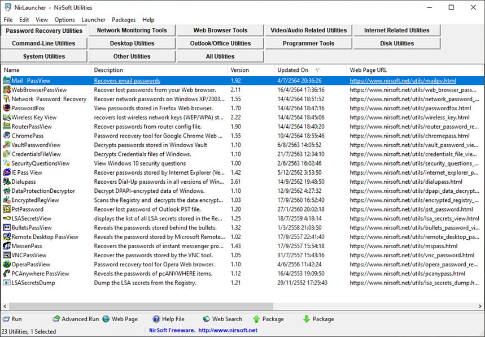485x337 pixels.
Task: Select the PasswordFox icon
Action: [x=7, y=108]
